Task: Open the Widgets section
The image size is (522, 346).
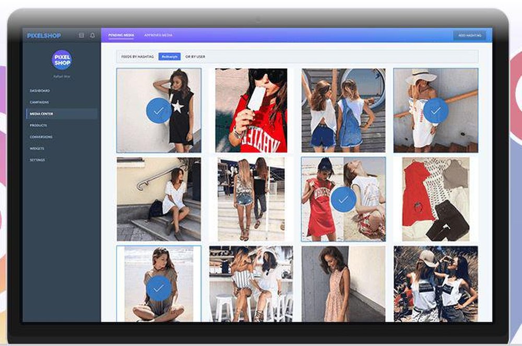Action: (x=36, y=149)
